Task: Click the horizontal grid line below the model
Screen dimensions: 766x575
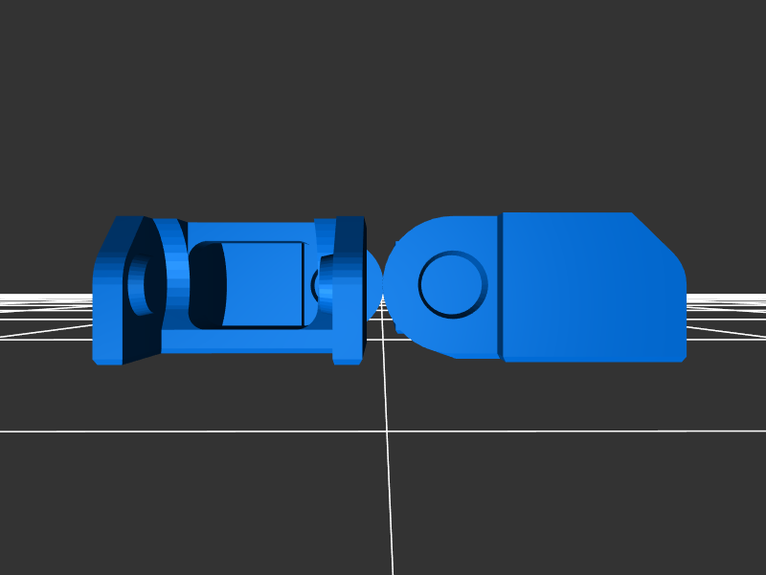Action: [191, 431]
